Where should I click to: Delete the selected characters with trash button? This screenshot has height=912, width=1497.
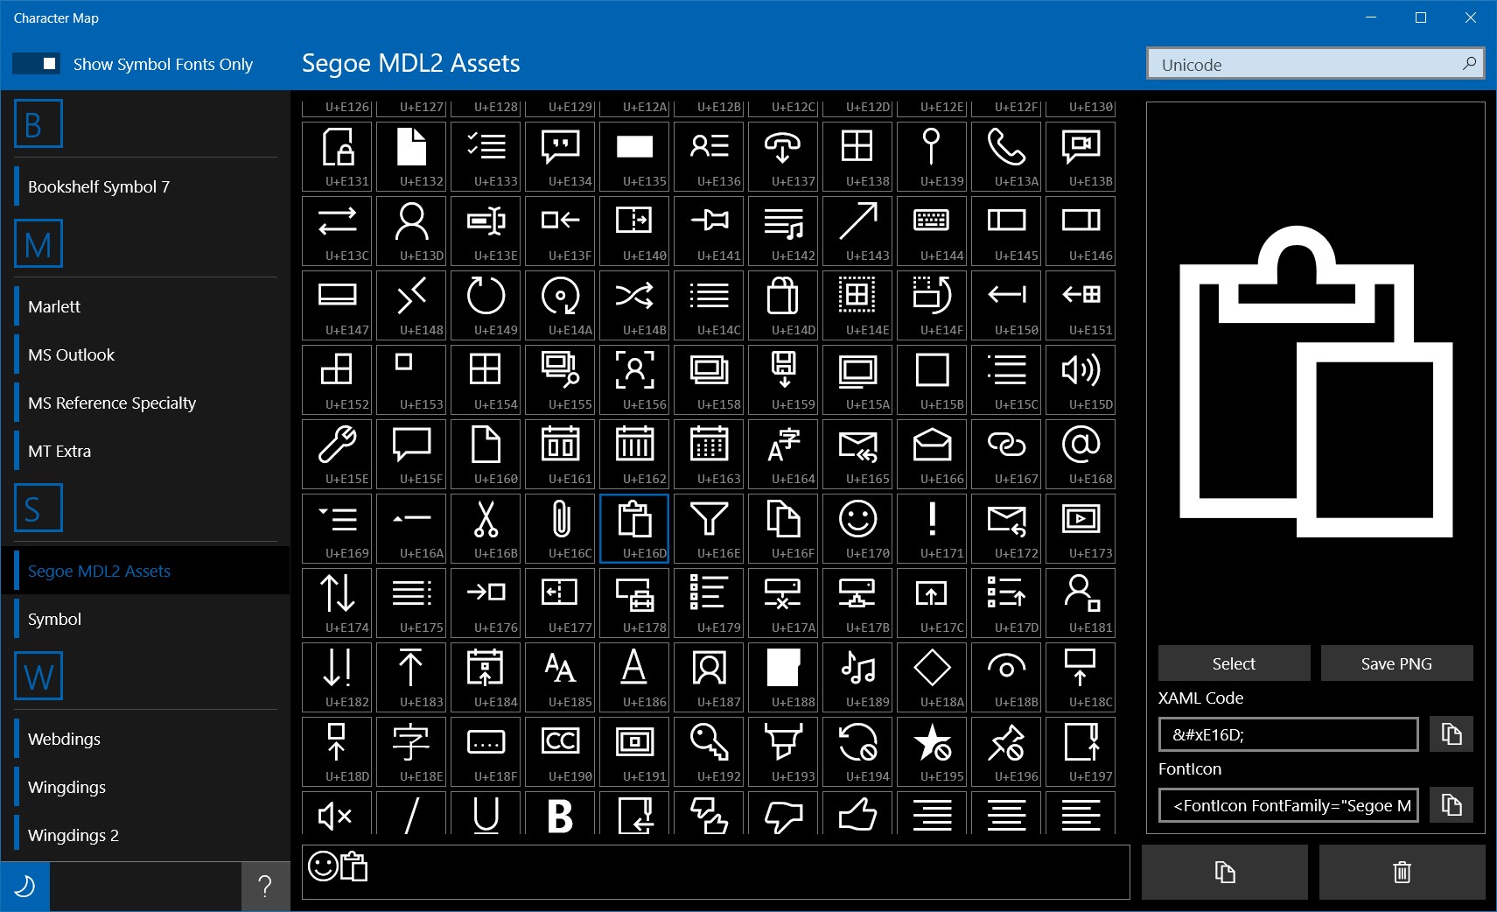[x=1402, y=872]
